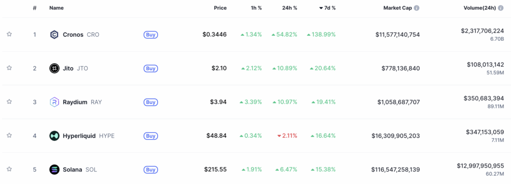Click the Cronos coin logo icon

[x=54, y=34]
